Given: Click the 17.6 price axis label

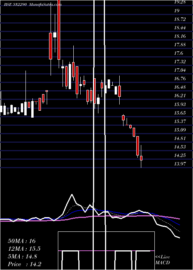Looking at the screenshot, I should (x=178, y=53).
